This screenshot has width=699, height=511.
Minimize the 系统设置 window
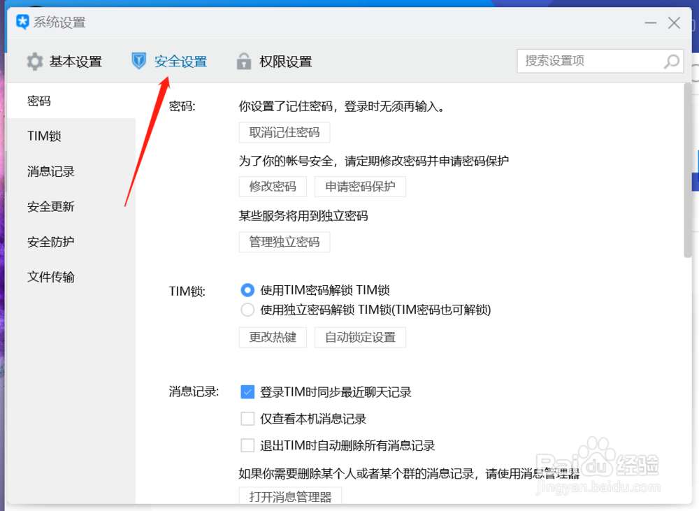pos(650,23)
